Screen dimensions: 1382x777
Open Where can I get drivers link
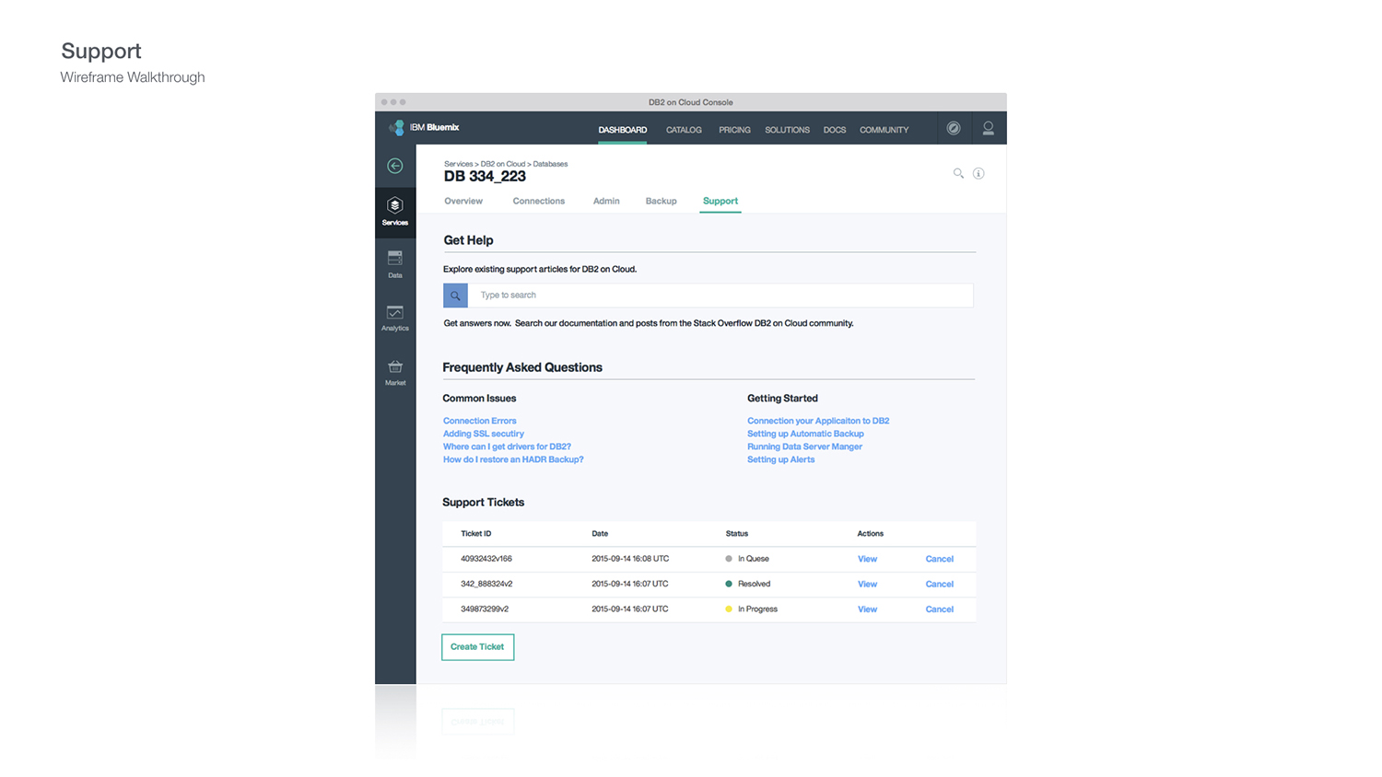pyautogui.click(x=507, y=446)
